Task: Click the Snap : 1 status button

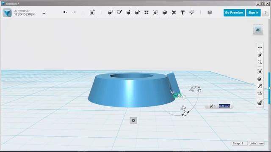Action: 239,144
